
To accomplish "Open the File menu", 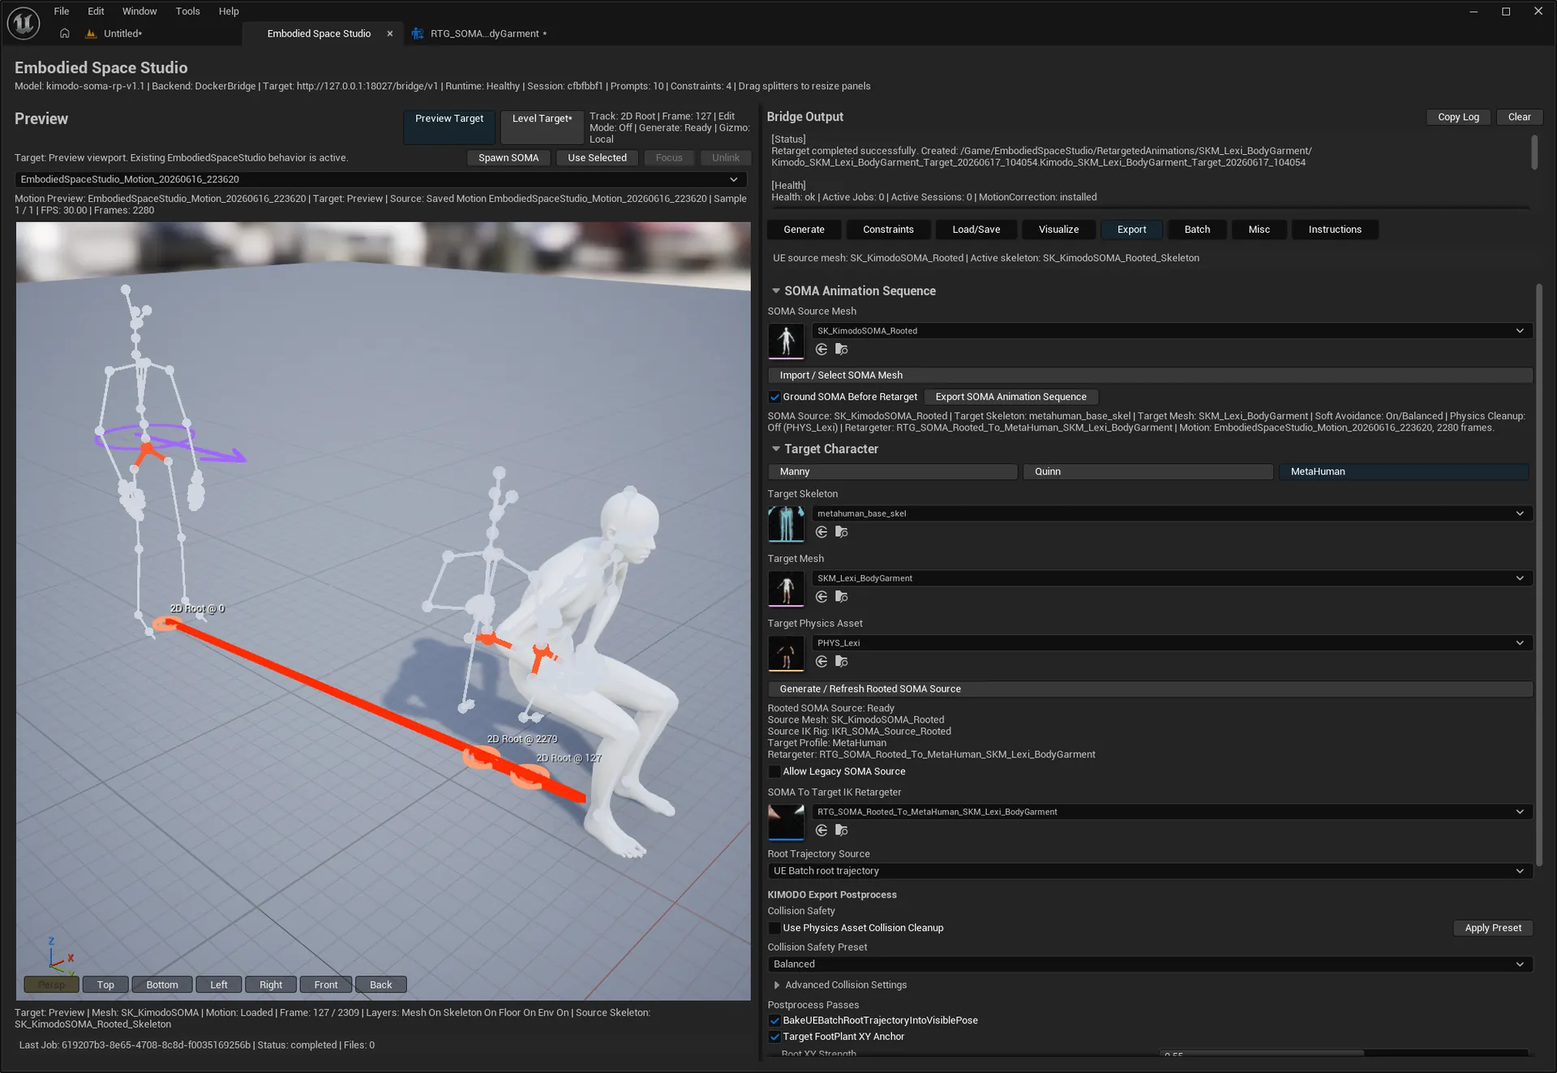I will 62,11.
